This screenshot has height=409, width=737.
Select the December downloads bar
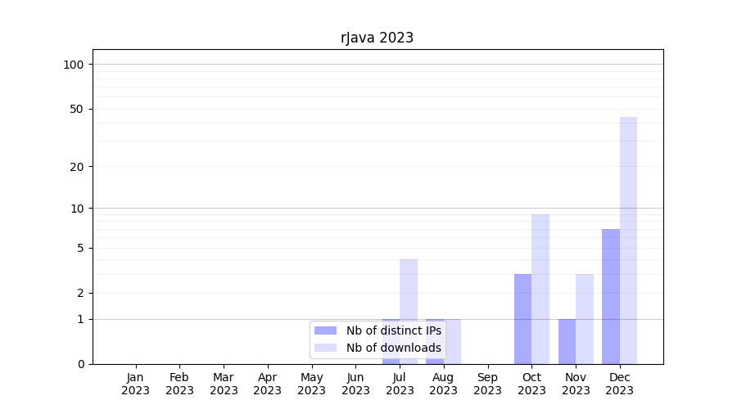pyautogui.click(x=628, y=240)
